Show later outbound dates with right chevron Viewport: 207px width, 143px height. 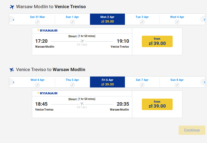(x=204, y=20)
